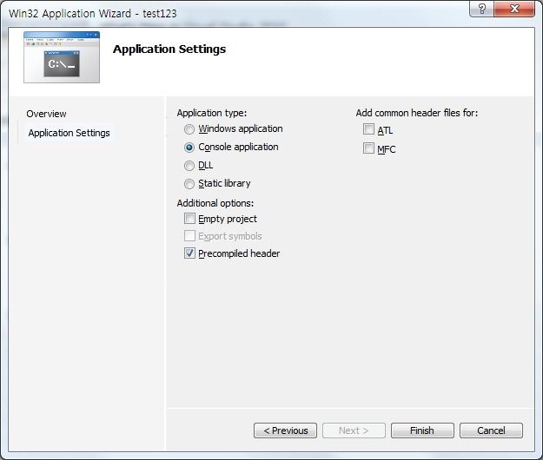Viewport: 543px width, 460px height.
Task: Go back with the Previous button
Action: pos(285,430)
